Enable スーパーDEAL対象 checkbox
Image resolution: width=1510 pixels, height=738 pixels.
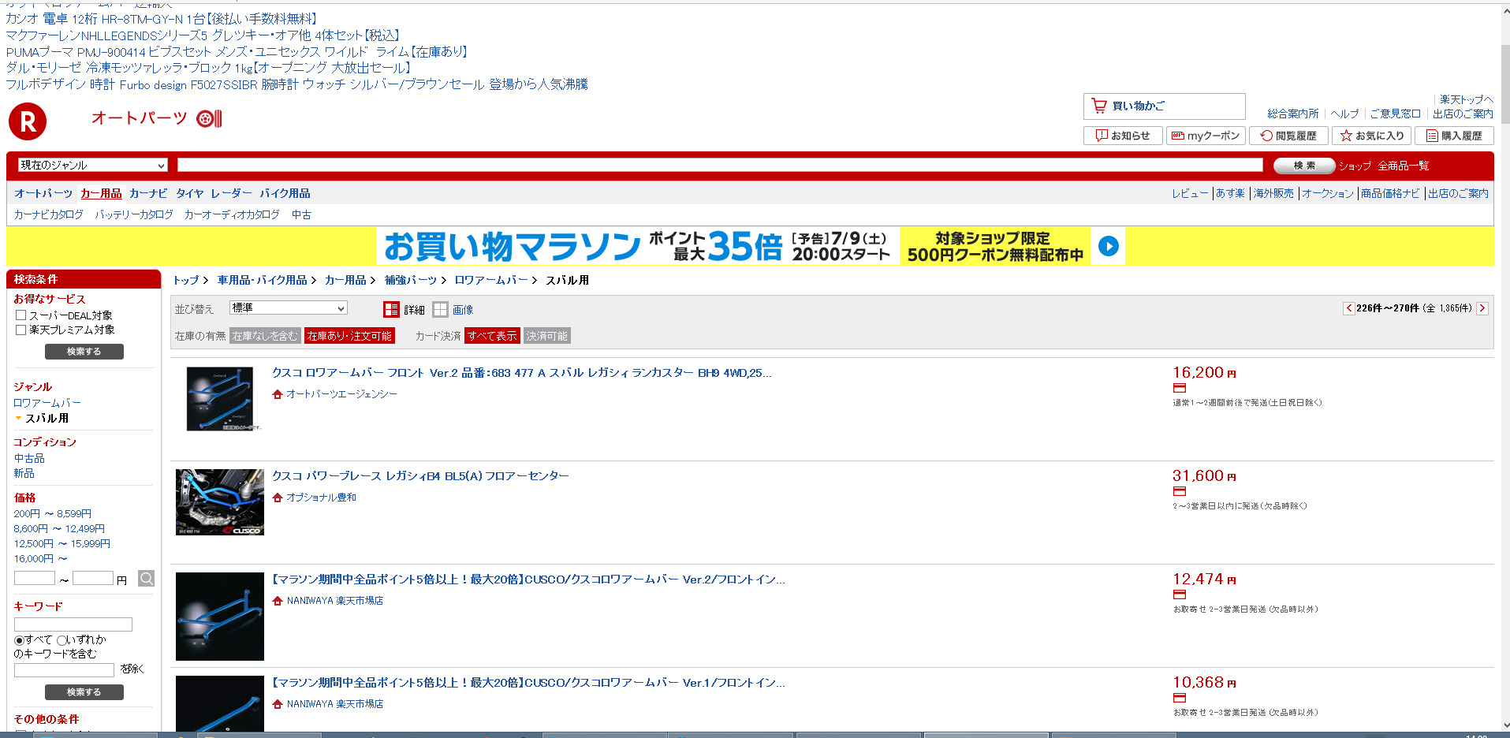[x=21, y=315]
